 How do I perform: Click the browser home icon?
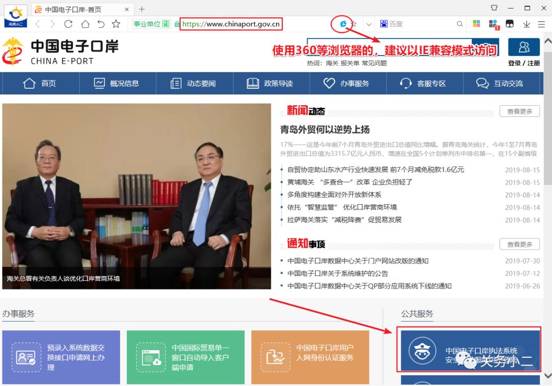coord(85,23)
